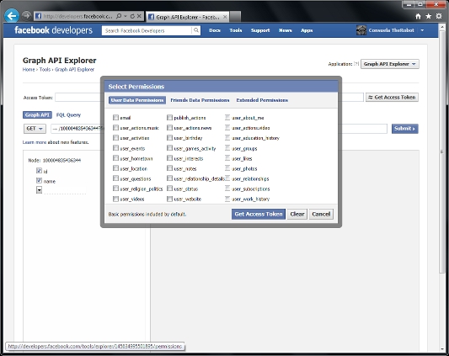The width and height of the screenshot is (449, 356).
Task: Click the Graph API Explorer browser tab
Action: [188, 17]
